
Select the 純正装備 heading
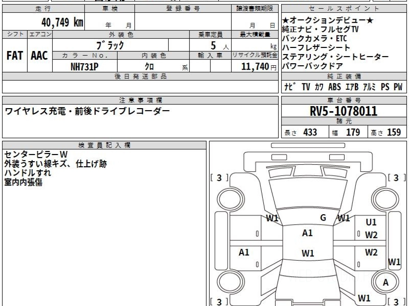coord(344,76)
